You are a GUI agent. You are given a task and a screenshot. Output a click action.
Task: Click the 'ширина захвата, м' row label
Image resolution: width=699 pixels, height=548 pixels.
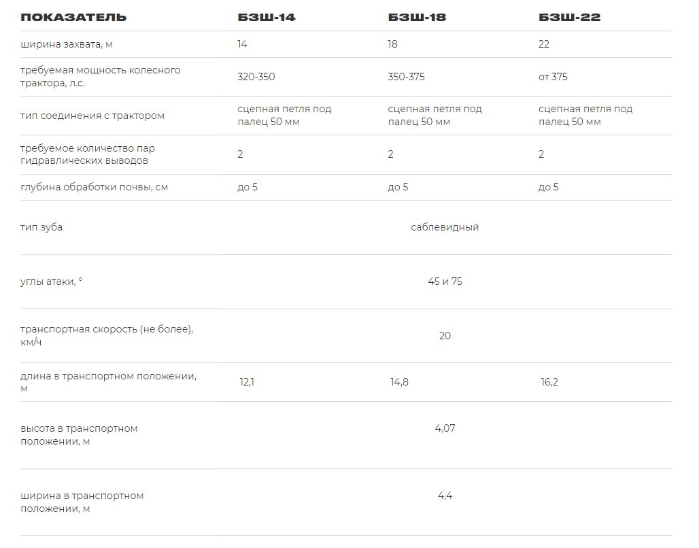[66, 44]
